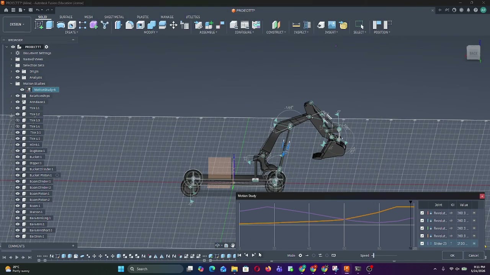The width and height of the screenshot is (490, 275).
Task: Select the Revolve tool icon
Action: (x=61, y=25)
